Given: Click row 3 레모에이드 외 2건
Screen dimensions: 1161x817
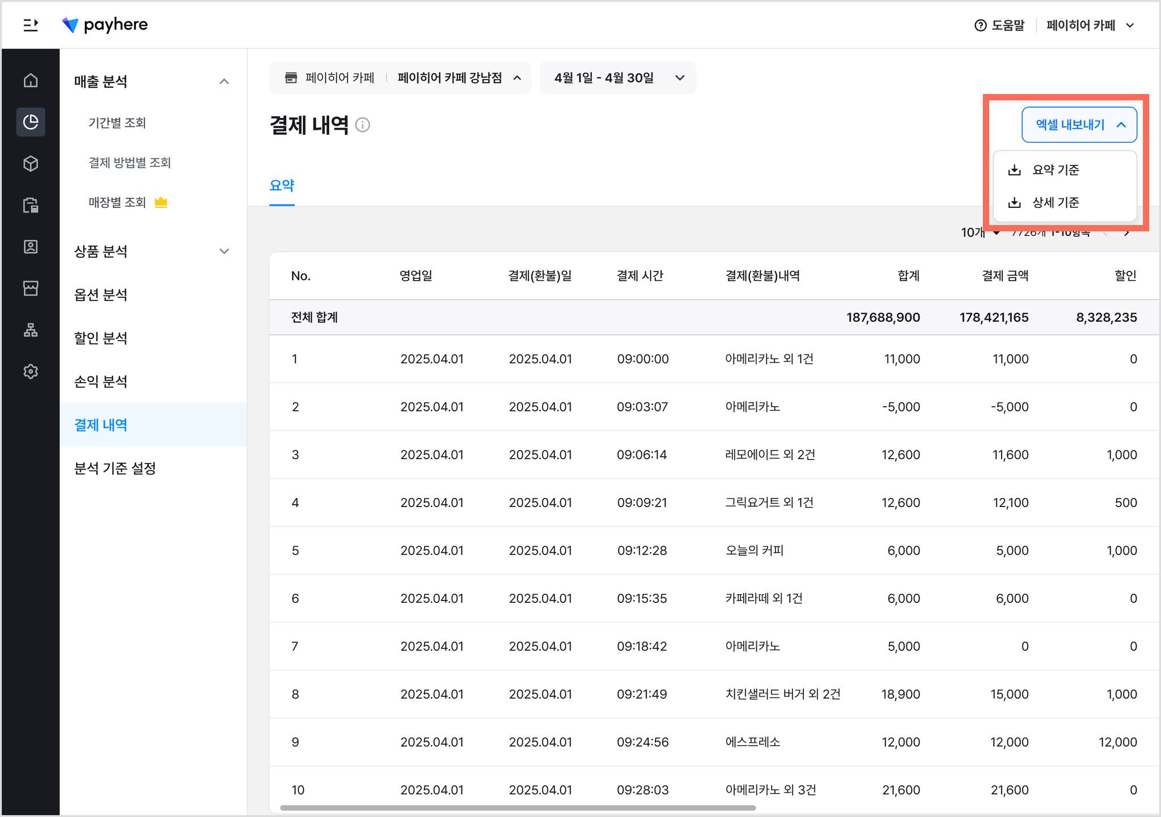Looking at the screenshot, I should [x=770, y=455].
